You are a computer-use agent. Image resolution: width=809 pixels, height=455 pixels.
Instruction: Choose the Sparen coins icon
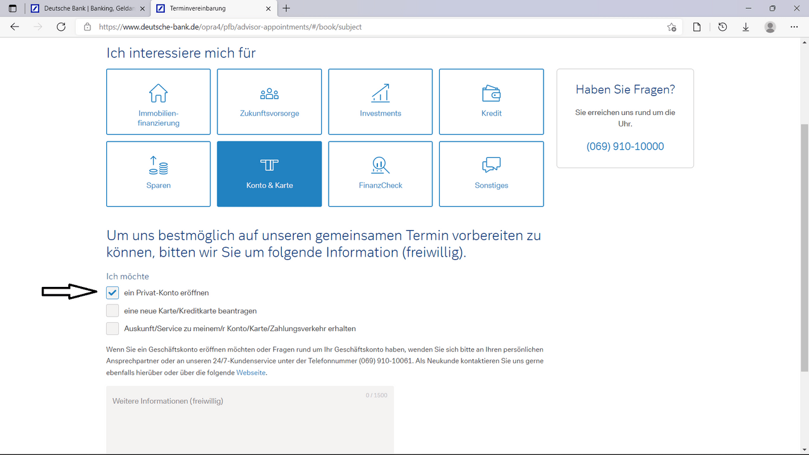point(158,166)
